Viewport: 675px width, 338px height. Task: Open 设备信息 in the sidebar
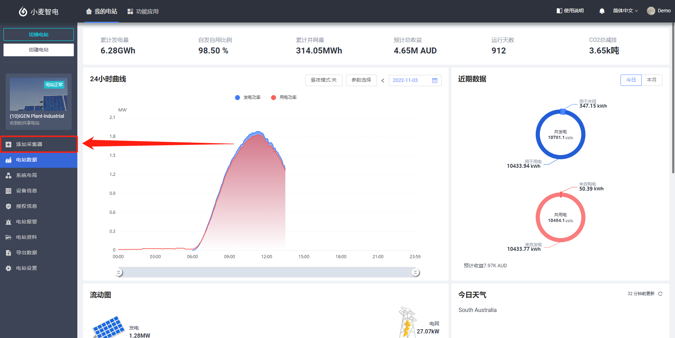[26, 191]
